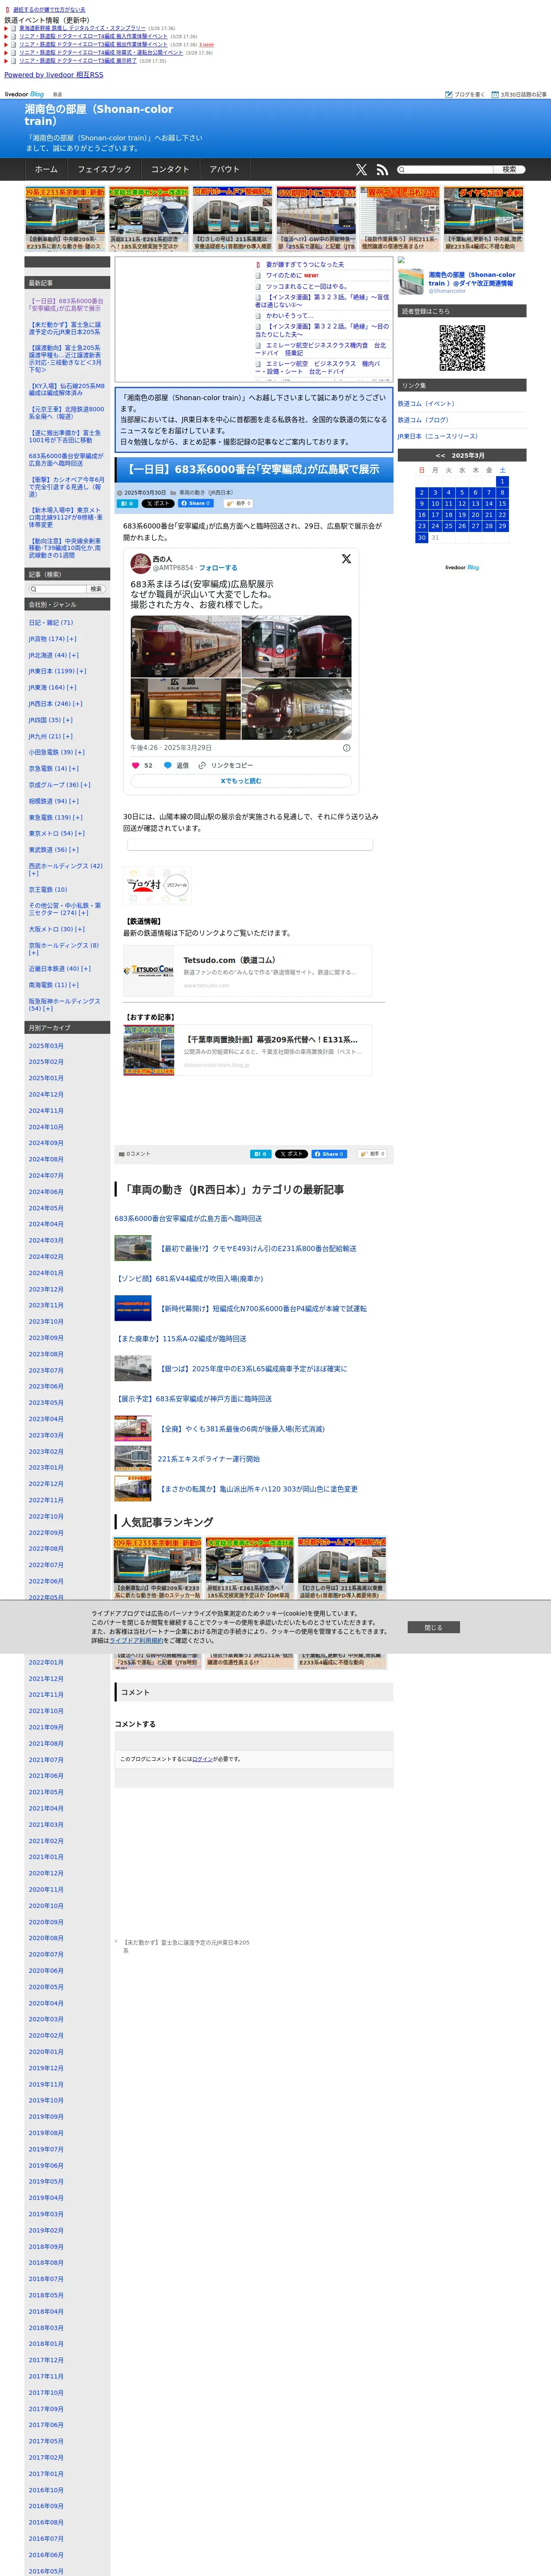
Task: Open ライブドア利用規約 link in cookie notice
Action: pos(137,1640)
